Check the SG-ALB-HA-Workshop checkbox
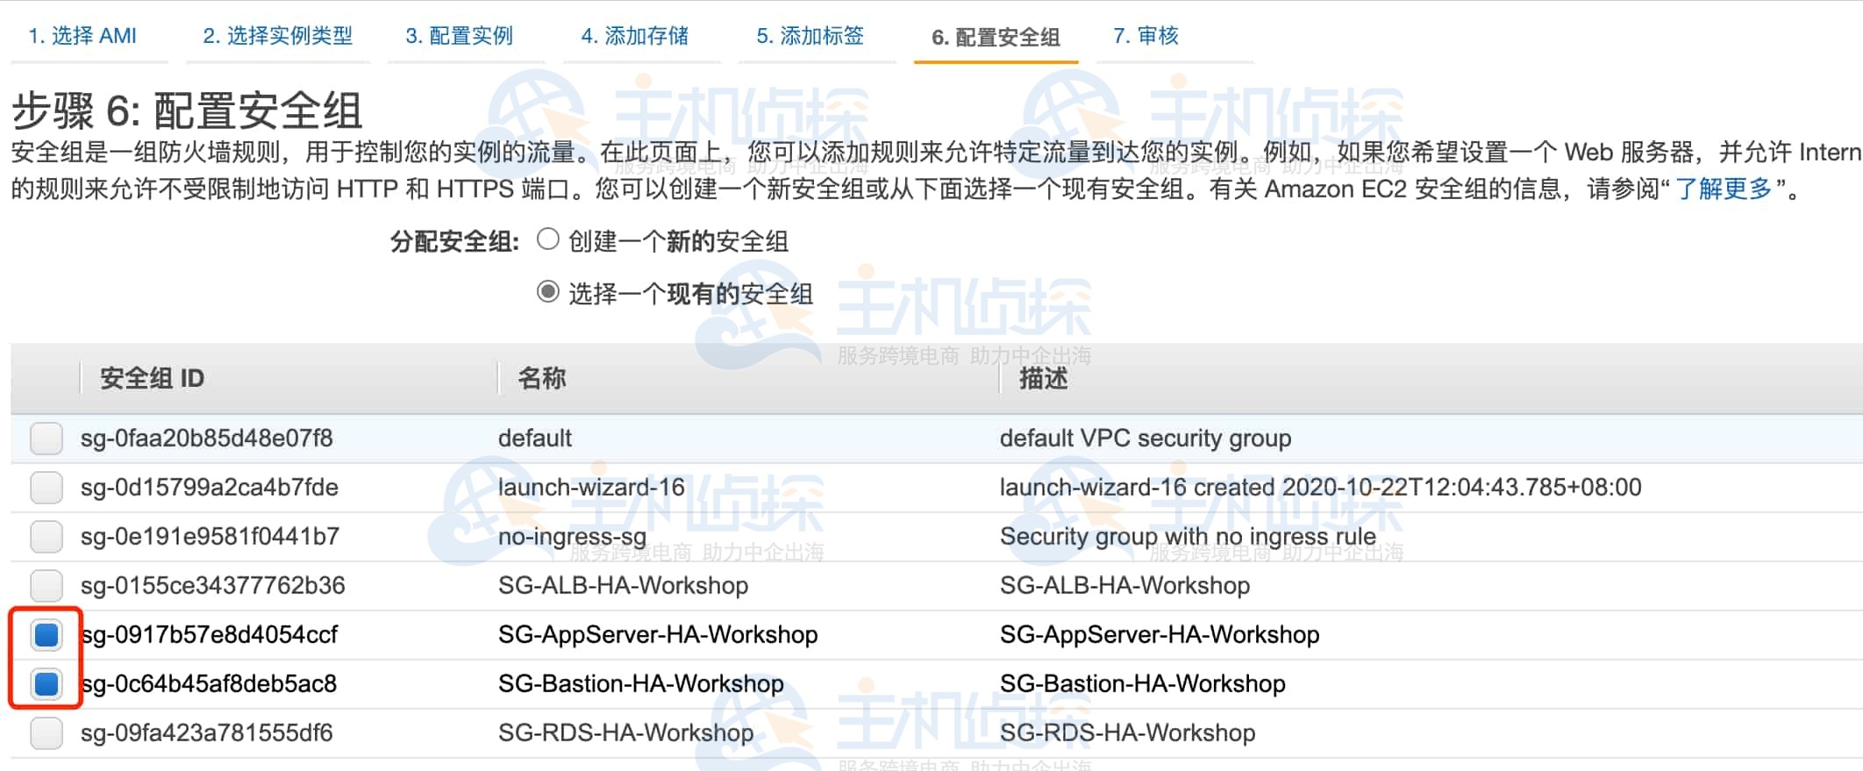Image resolution: width=1863 pixels, height=771 pixels. 46,585
